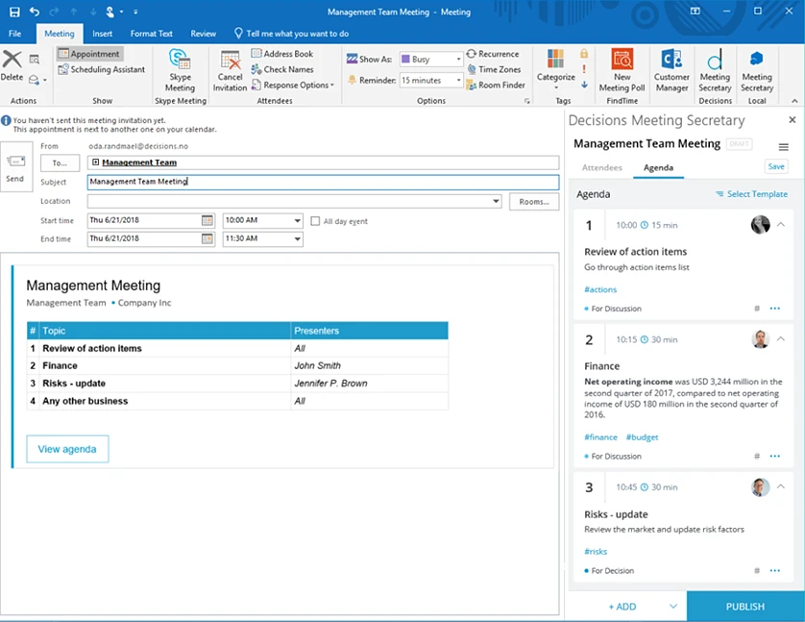
Task: Collapse Risks - update agenda item chevron
Action: [x=781, y=486]
